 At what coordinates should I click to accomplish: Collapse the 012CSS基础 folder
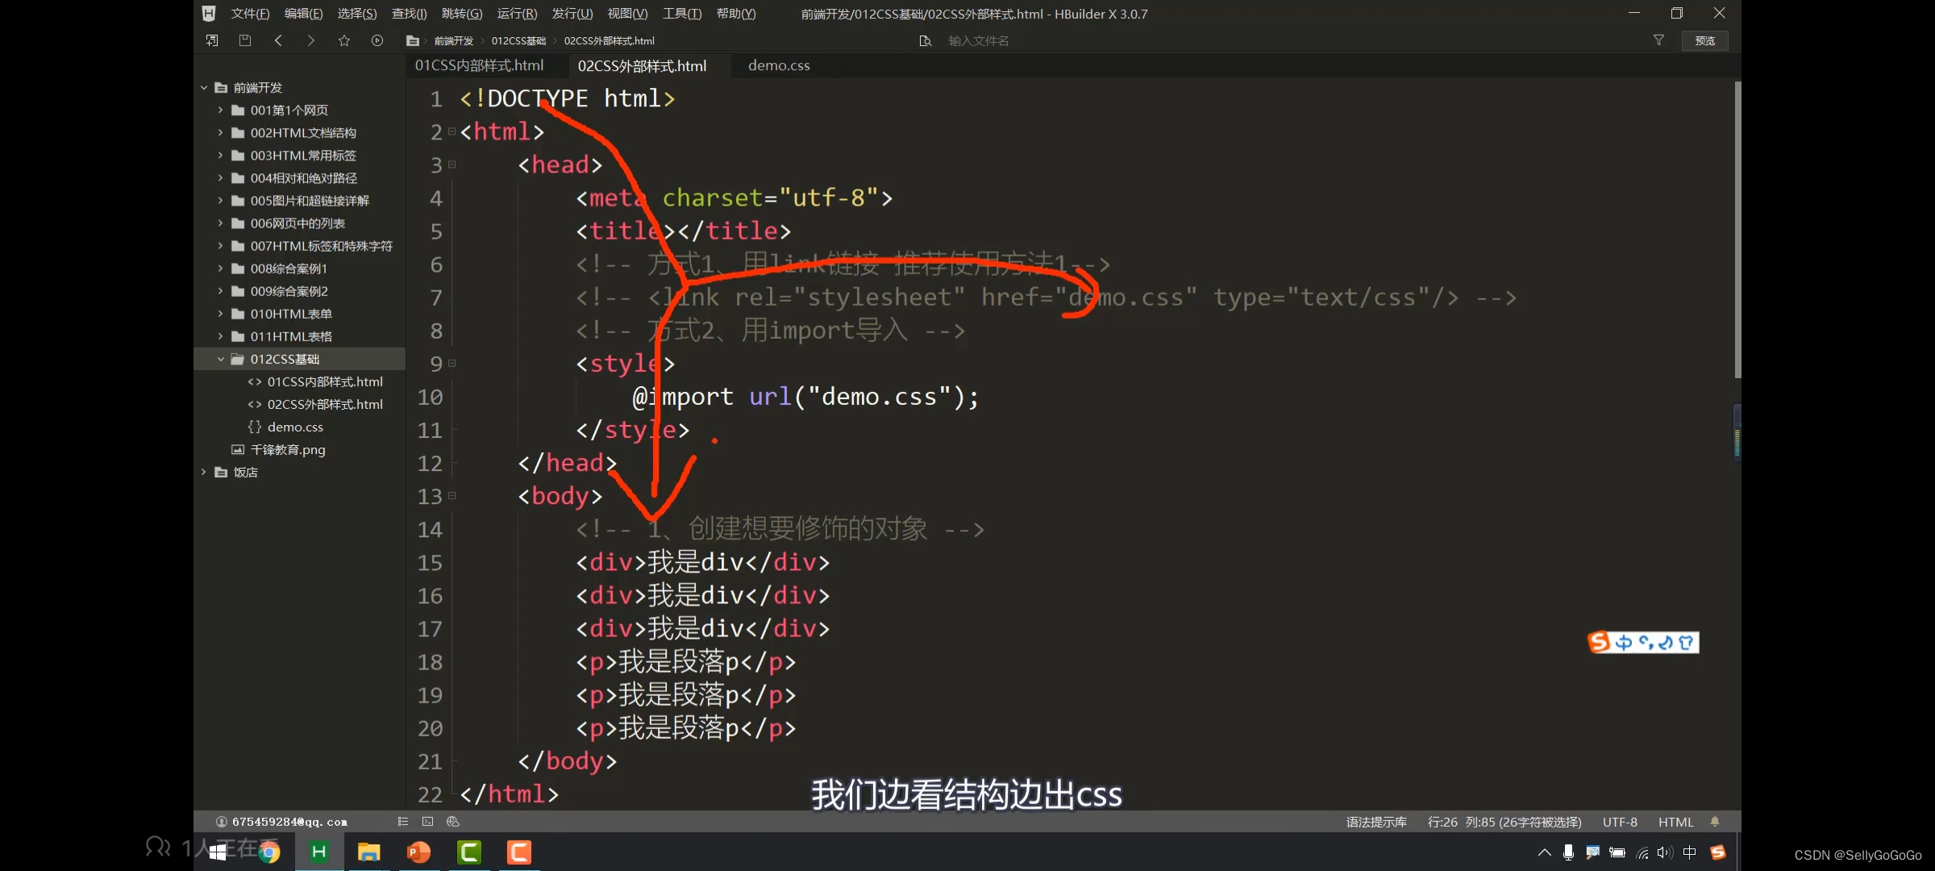220,359
